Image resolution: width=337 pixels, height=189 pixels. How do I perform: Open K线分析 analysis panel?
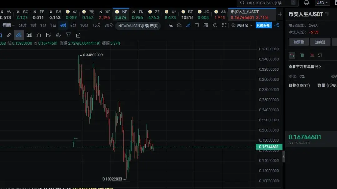click(x=264, y=25)
